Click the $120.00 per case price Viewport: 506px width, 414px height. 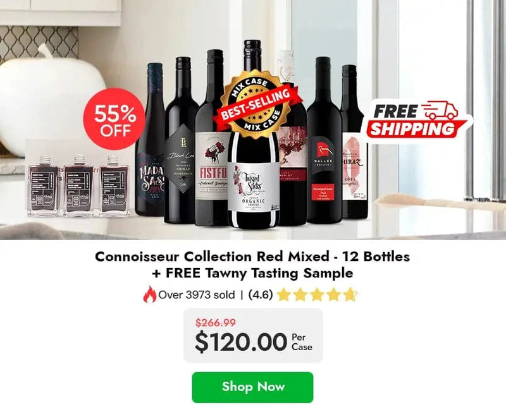(254, 342)
